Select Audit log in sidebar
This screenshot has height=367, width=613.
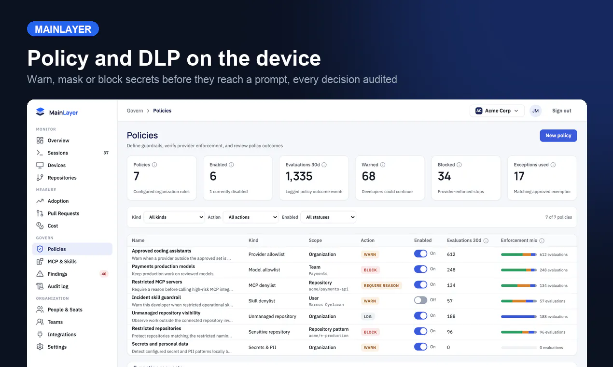(72, 286)
